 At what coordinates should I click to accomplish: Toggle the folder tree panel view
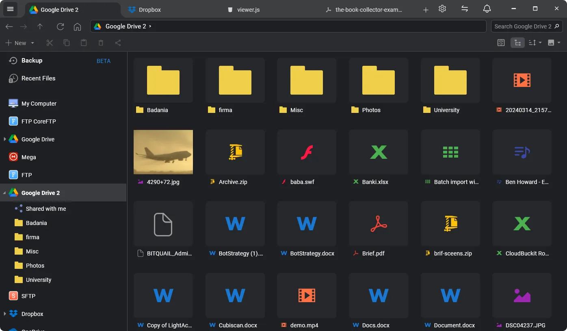coord(517,43)
